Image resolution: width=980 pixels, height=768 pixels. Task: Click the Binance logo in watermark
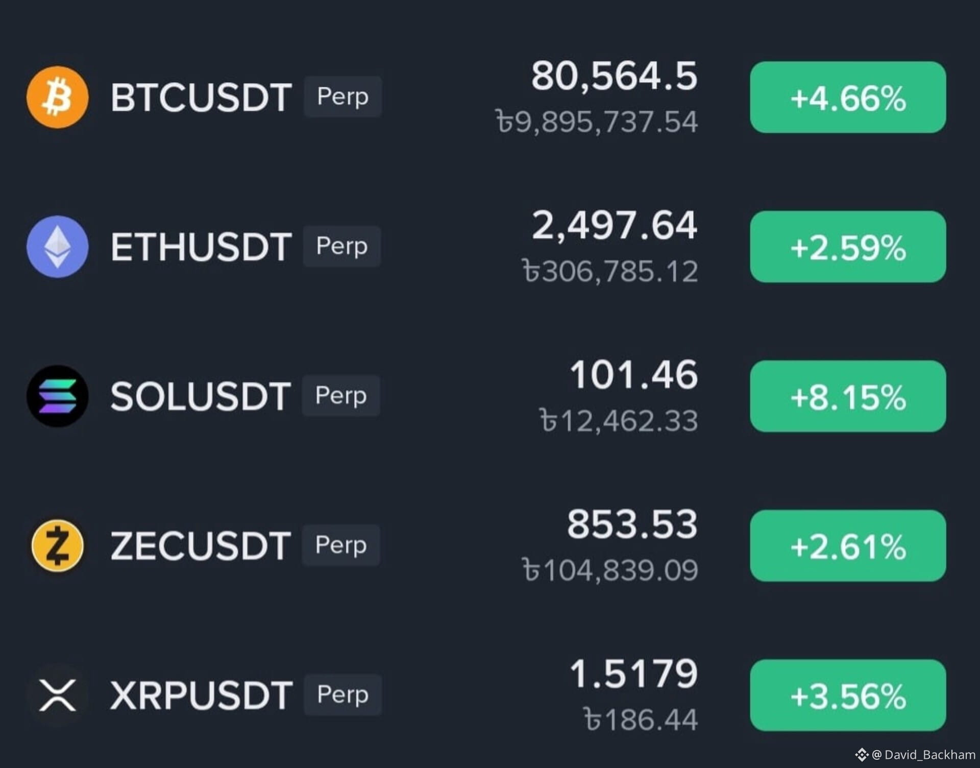pyautogui.click(x=862, y=755)
